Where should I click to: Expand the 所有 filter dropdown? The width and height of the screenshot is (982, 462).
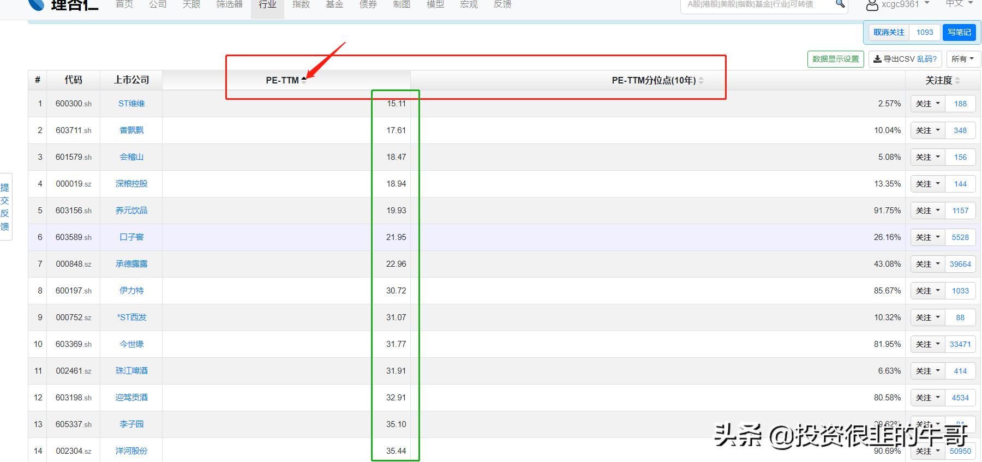point(963,59)
